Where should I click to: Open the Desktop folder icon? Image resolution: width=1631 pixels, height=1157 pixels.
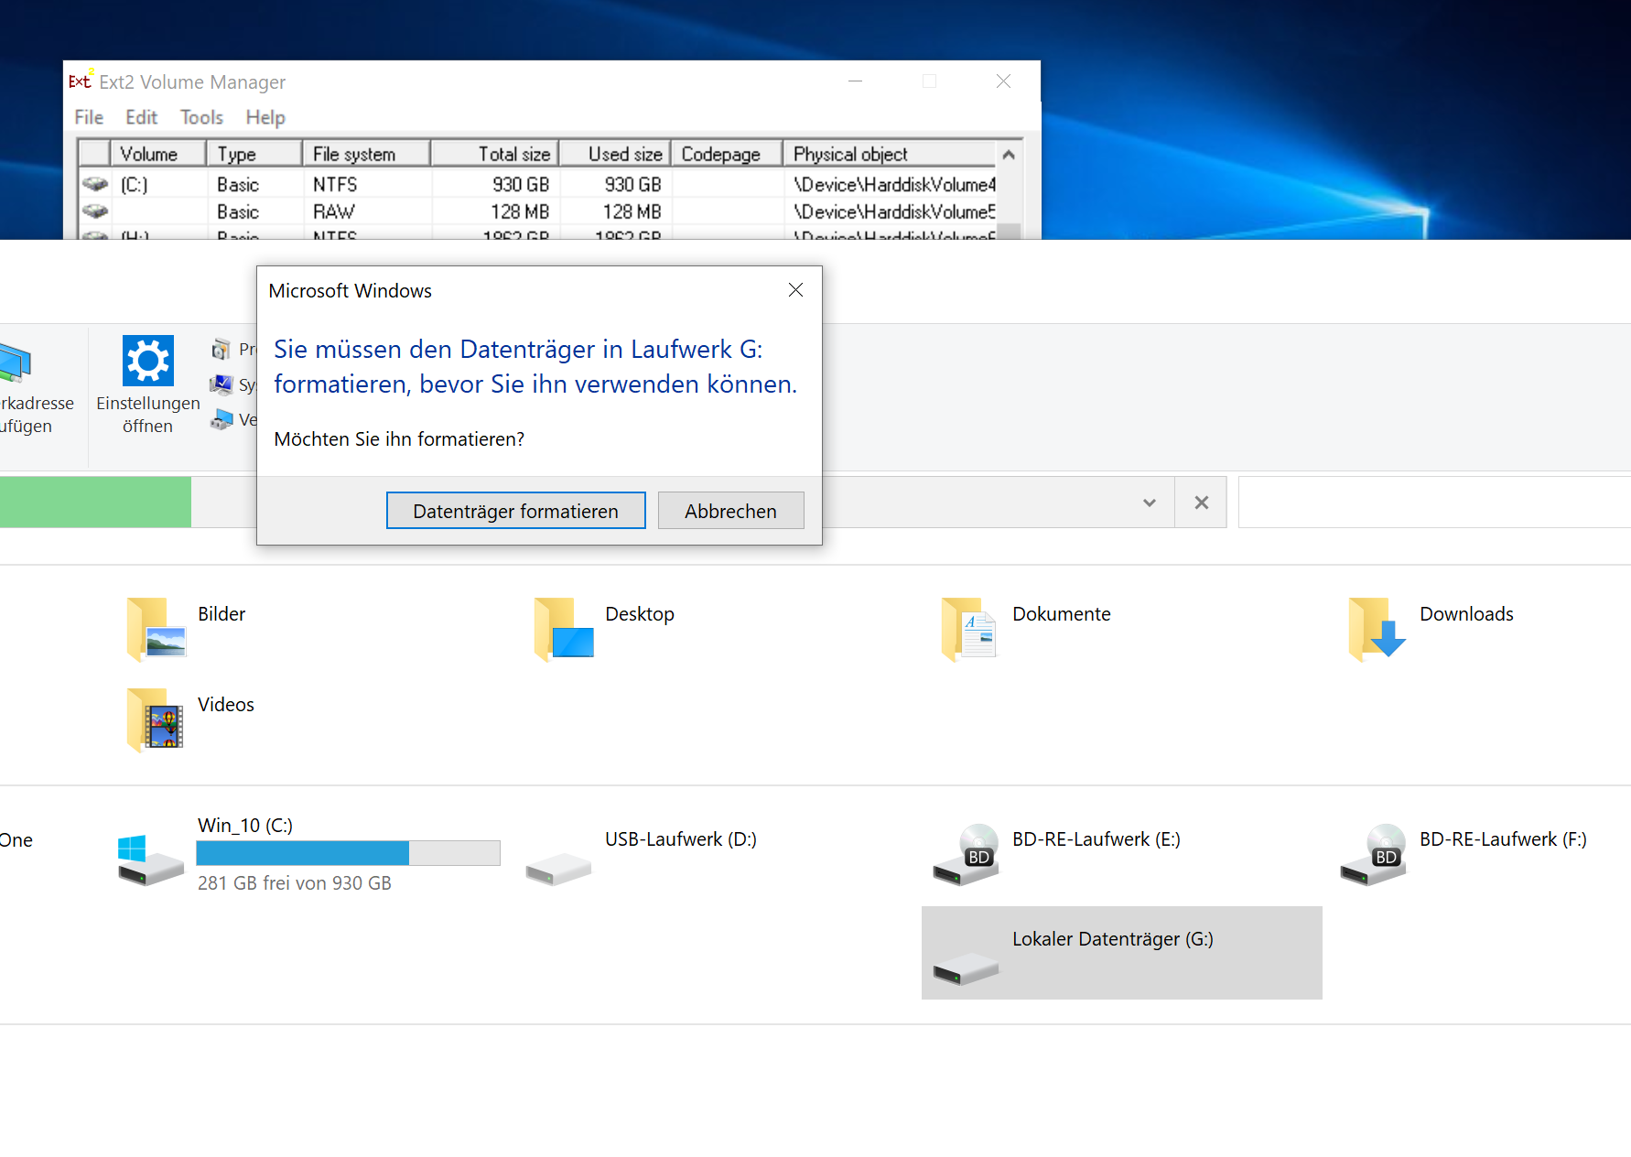click(x=564, y=628)
